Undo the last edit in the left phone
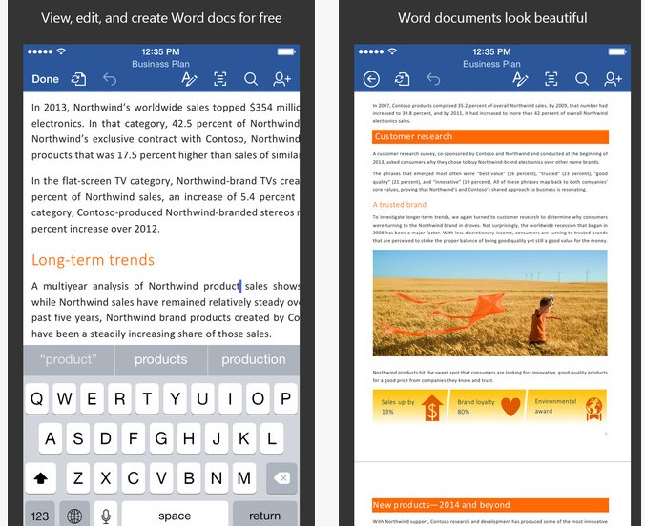The image size is (645, 526). (110, 79)
